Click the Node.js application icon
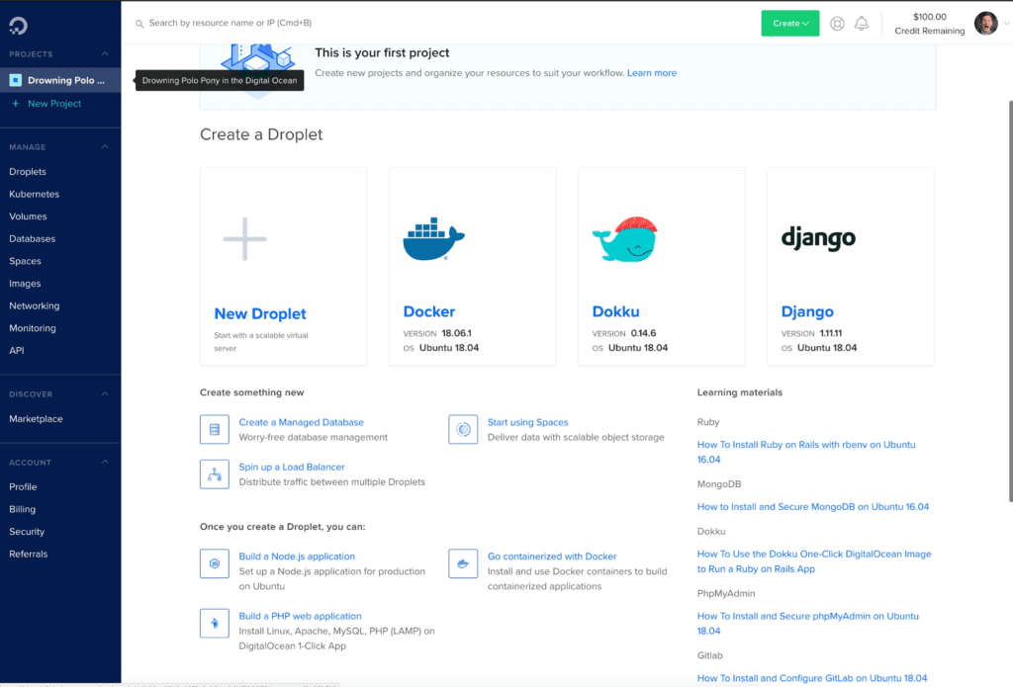 (x=215, y=563)
